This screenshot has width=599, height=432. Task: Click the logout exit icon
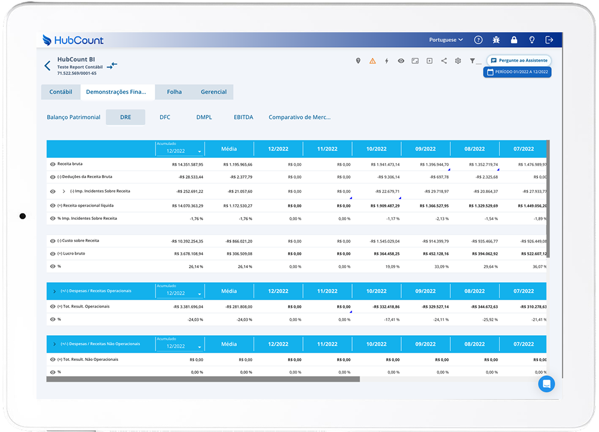pyautogui.click(x=549, y=39)
